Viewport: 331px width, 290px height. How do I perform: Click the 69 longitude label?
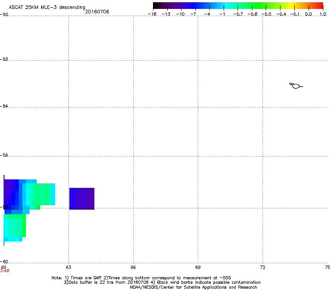198,267
